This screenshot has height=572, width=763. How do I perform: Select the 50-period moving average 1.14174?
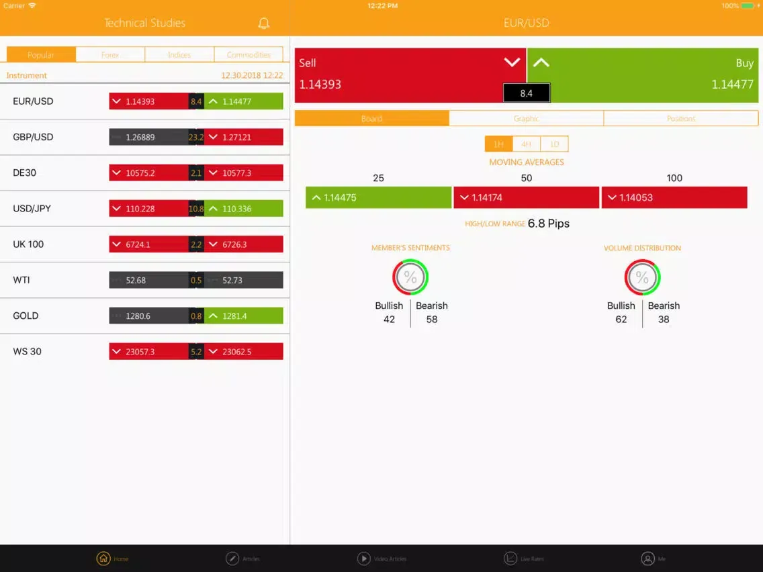click(x=527, y=197)
